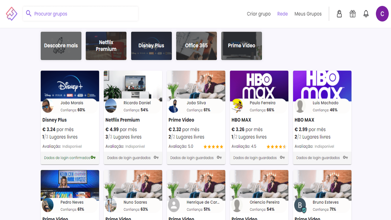Click Netflix Premium group title
Viewport: 391px width, 220px height.
tap(123, 120)
